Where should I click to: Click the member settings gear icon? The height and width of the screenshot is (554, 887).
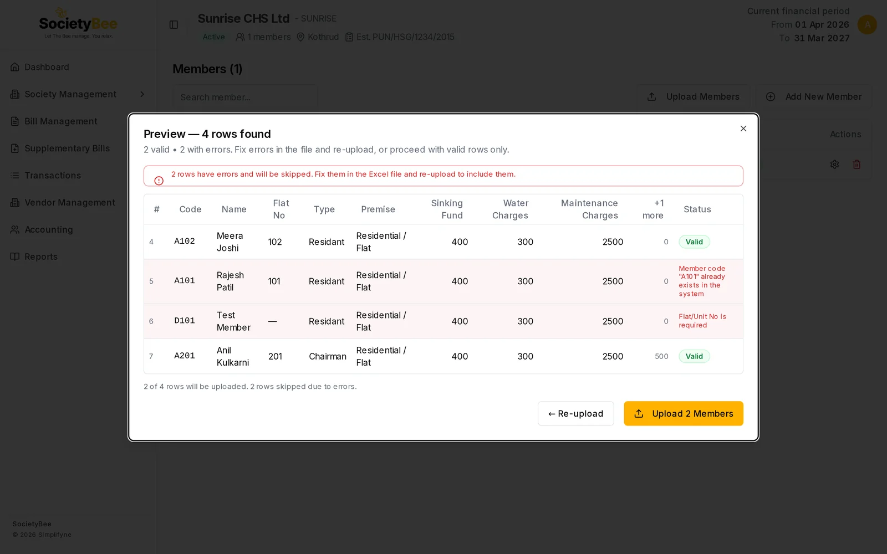(834, 165)
